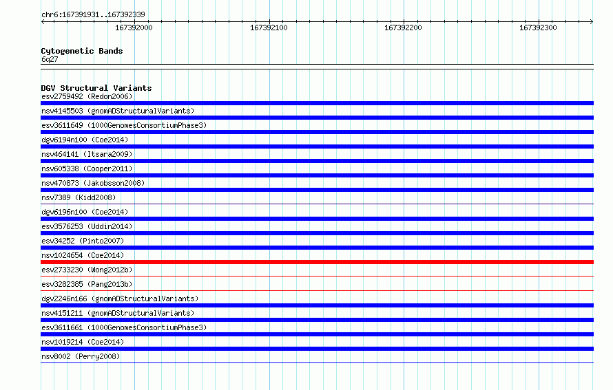Click the nsv8002 (Perry2008) label
This screenshot has width=613, height=390.
(81, 356)
